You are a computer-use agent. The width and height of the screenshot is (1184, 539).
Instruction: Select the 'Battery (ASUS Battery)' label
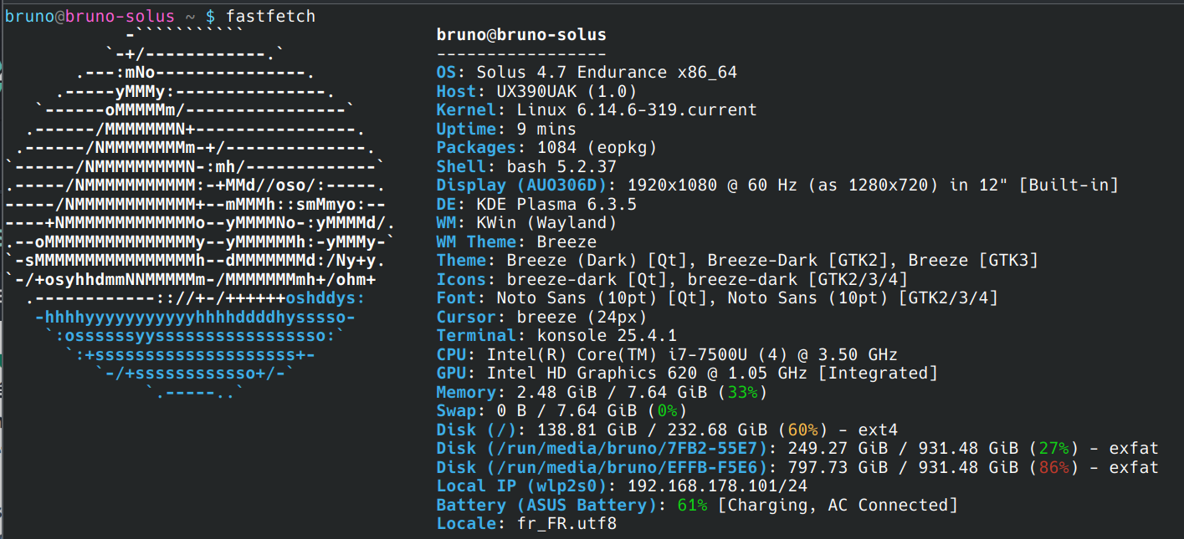(x=546, y=505)
